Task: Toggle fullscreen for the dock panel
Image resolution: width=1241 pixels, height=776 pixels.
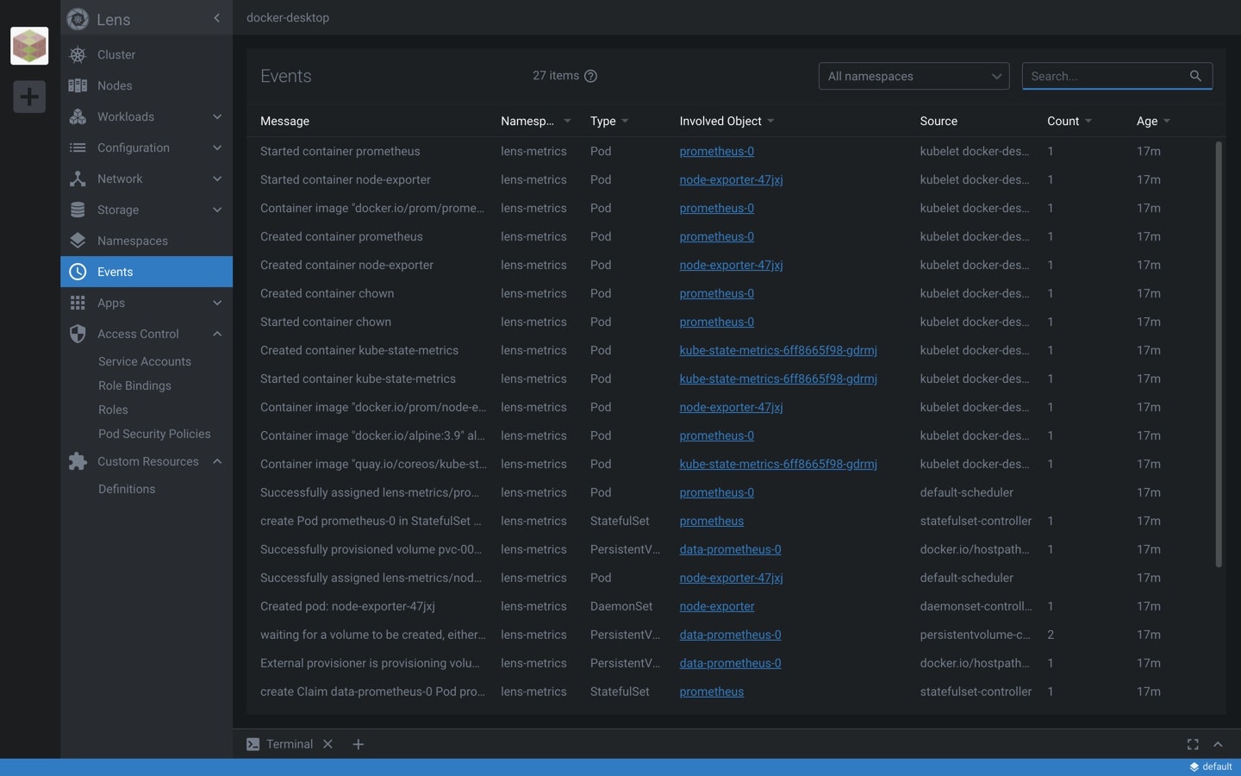Action: (x=1193, y=744)
